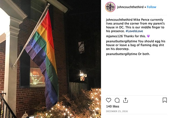The height and width of the screenshot is (118, 172).
Task: Open the December 25, 2016 timestamp
Action: click(117, 111)
